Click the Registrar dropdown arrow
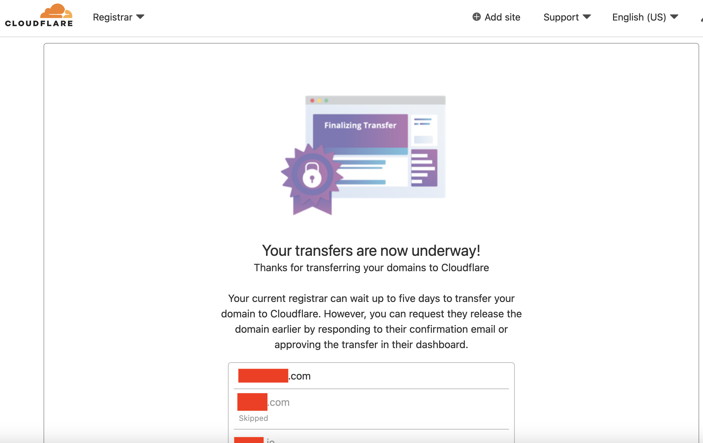Screen dimensions: 703x443 pos(140,17)
